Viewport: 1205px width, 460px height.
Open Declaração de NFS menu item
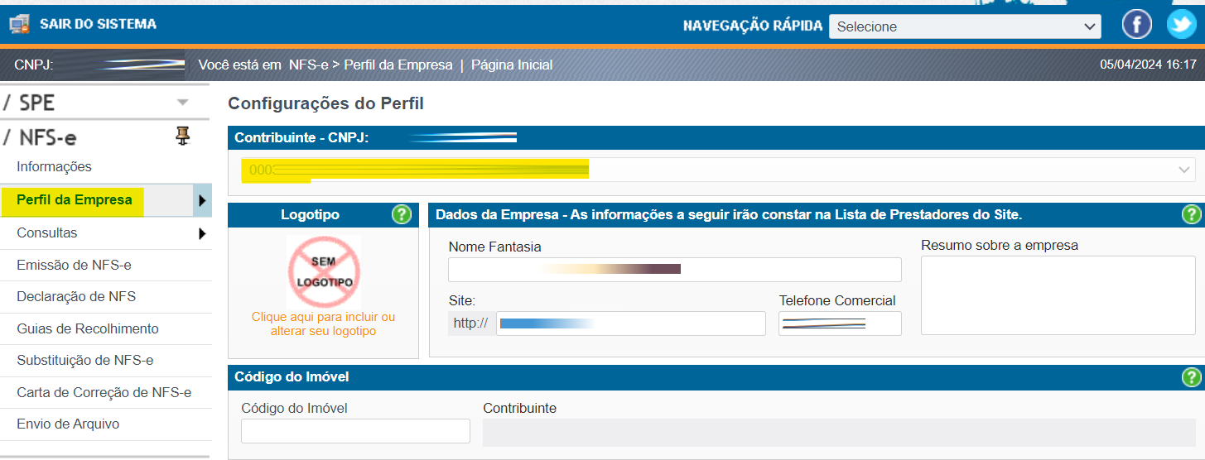(76, 297)
